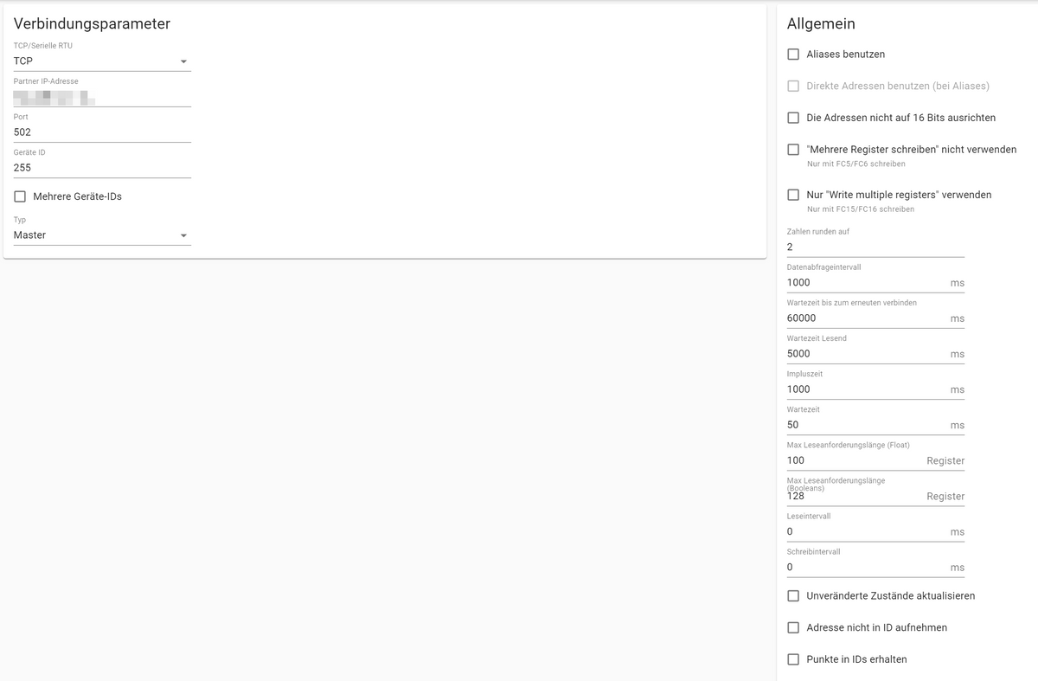Enable Punkte in IDs erhalten checkbox
The image size is (1038, 681).
pos(793,659)
